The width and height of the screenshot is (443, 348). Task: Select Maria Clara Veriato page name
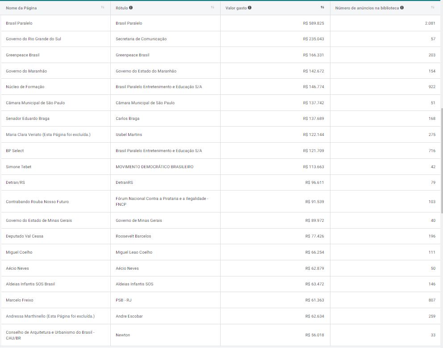(x=48, y=134)
